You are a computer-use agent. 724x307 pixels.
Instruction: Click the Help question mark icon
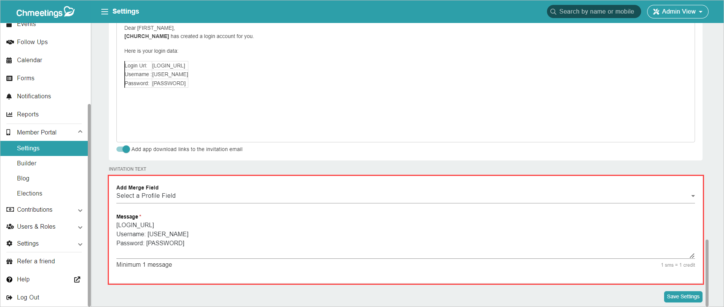tap(9, 280)
